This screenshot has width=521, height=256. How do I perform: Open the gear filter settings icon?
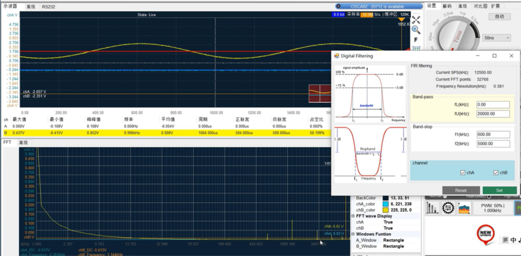[448, 209]
